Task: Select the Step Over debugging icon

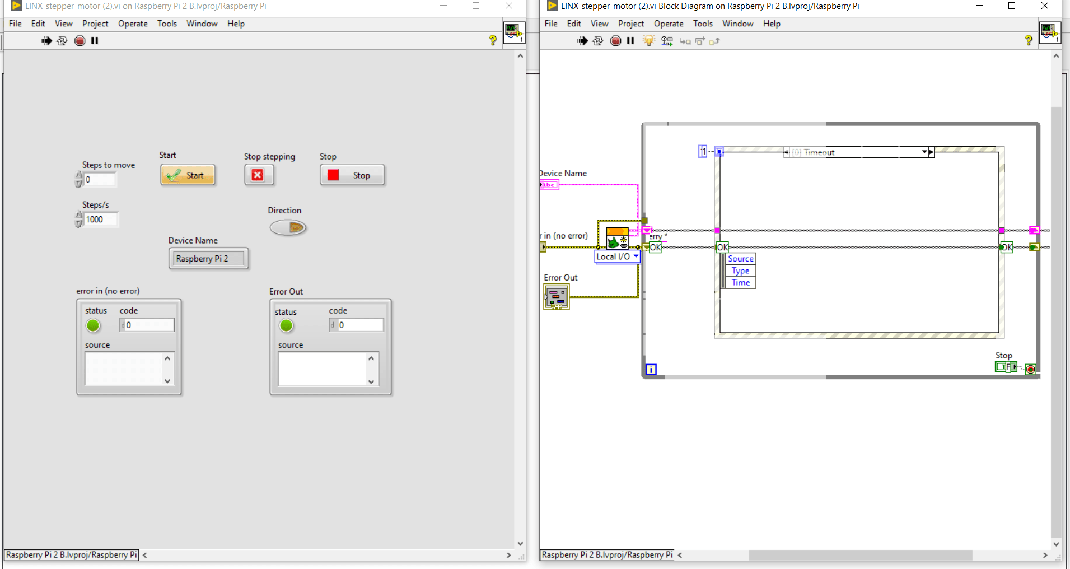Action: click(x=700, y=41)
